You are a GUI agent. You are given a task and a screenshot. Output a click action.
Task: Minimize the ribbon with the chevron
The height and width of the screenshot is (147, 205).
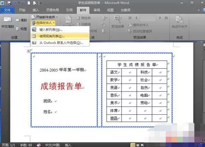[199, 10]
